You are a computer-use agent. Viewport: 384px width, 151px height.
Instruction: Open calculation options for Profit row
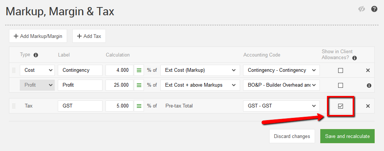(x=139, y=85)
